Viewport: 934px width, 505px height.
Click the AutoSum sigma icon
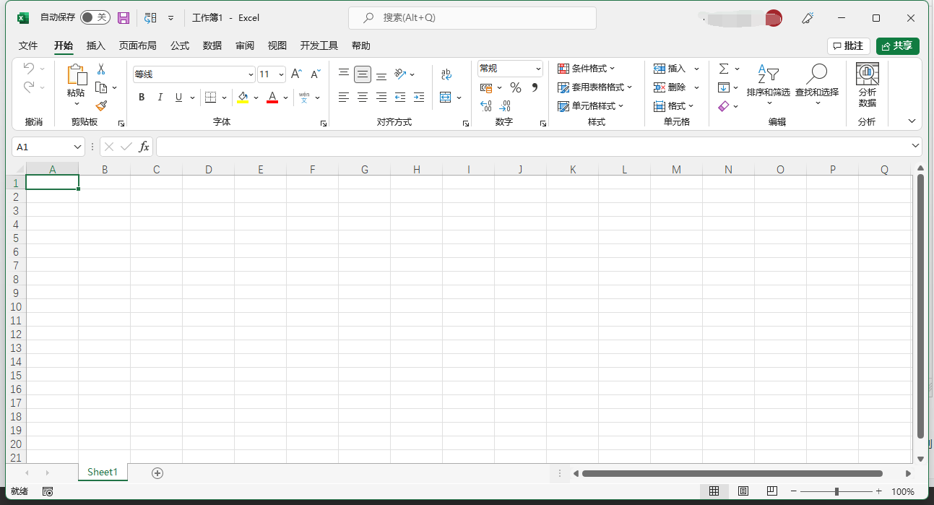tap(723, 69)
